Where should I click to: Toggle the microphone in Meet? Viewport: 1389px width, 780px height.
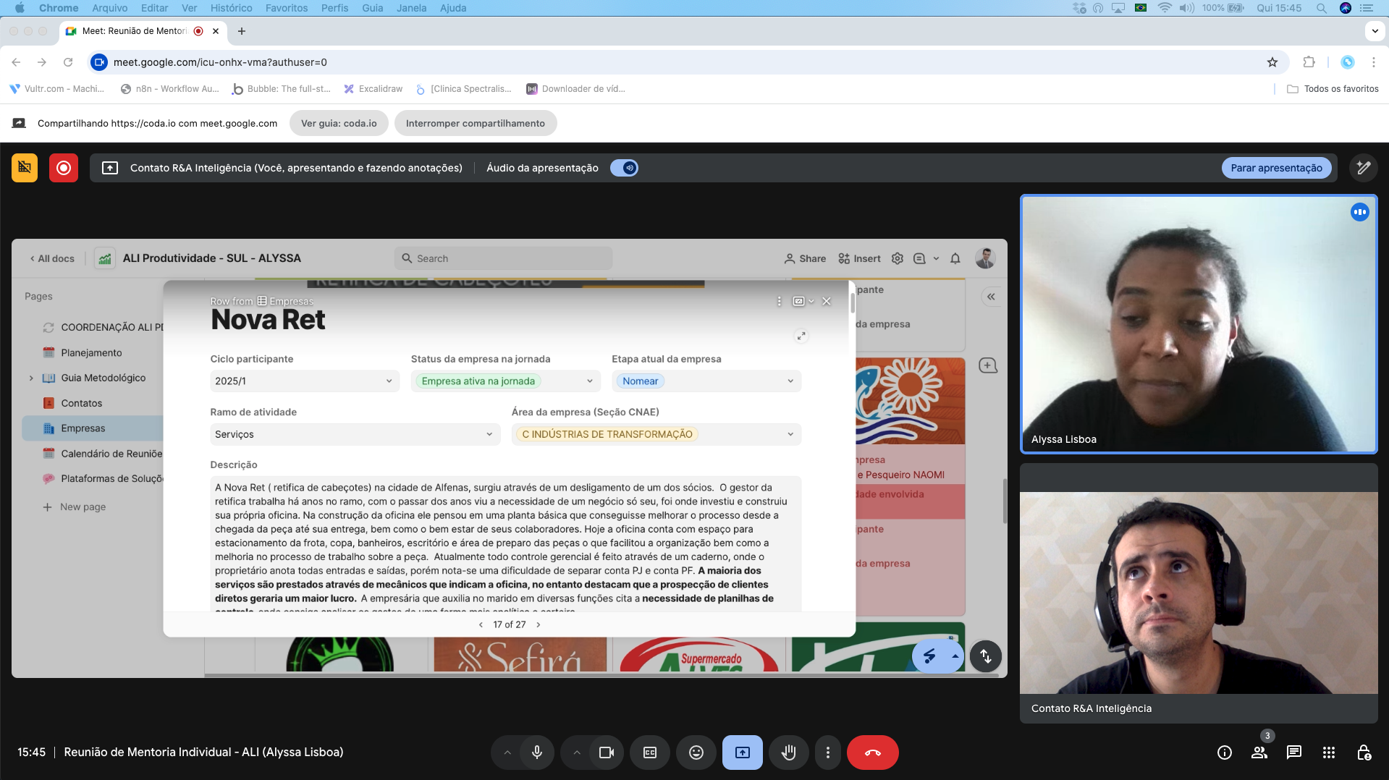point(537,753)
